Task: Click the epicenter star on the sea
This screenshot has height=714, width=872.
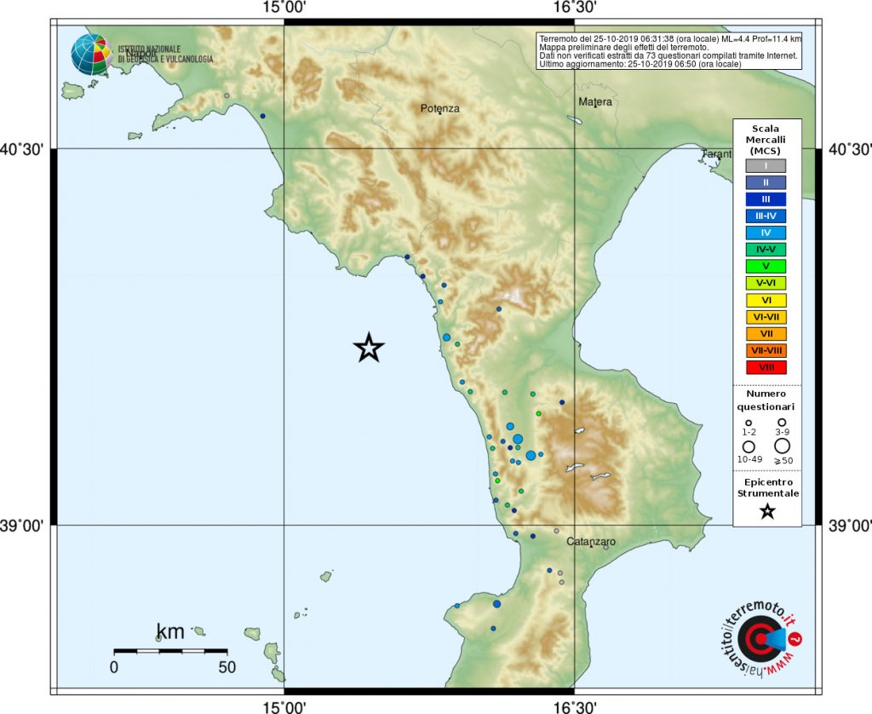Action: pos(368,348)
